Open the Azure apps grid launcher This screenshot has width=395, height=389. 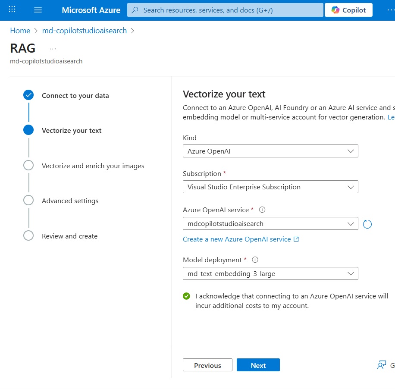(12, 9)
